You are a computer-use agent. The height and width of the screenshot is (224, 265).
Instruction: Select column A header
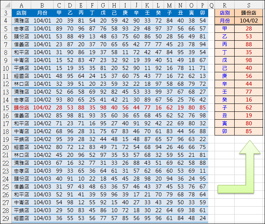pos(21,5)
